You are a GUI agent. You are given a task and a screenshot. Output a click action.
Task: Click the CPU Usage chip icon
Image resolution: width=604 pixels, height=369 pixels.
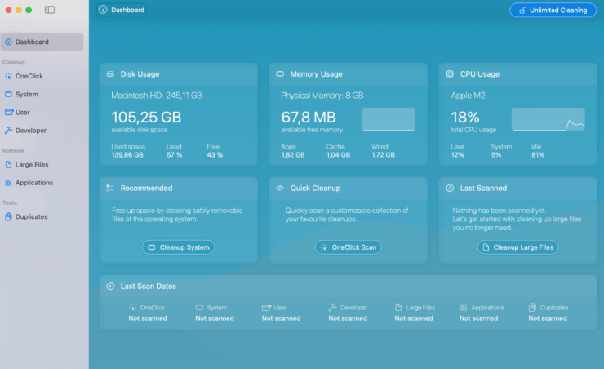pos(450,74)
